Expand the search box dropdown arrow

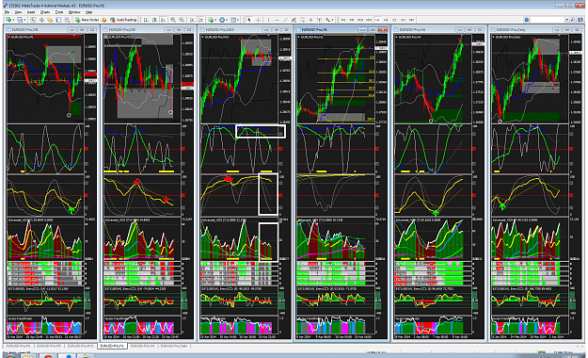[566, 20]
